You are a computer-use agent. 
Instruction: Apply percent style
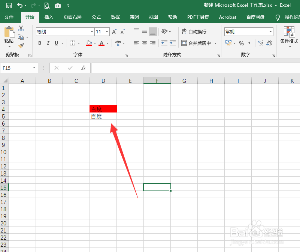click(241, 43)
